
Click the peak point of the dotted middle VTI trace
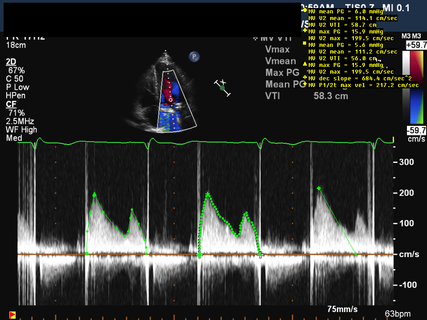click(x=208, y=194)
